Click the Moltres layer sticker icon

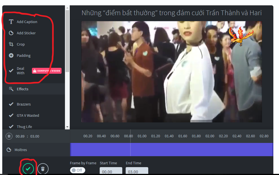pos(9,150)
